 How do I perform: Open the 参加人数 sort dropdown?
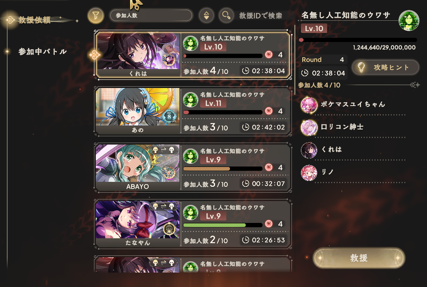[x=151, y=15]
